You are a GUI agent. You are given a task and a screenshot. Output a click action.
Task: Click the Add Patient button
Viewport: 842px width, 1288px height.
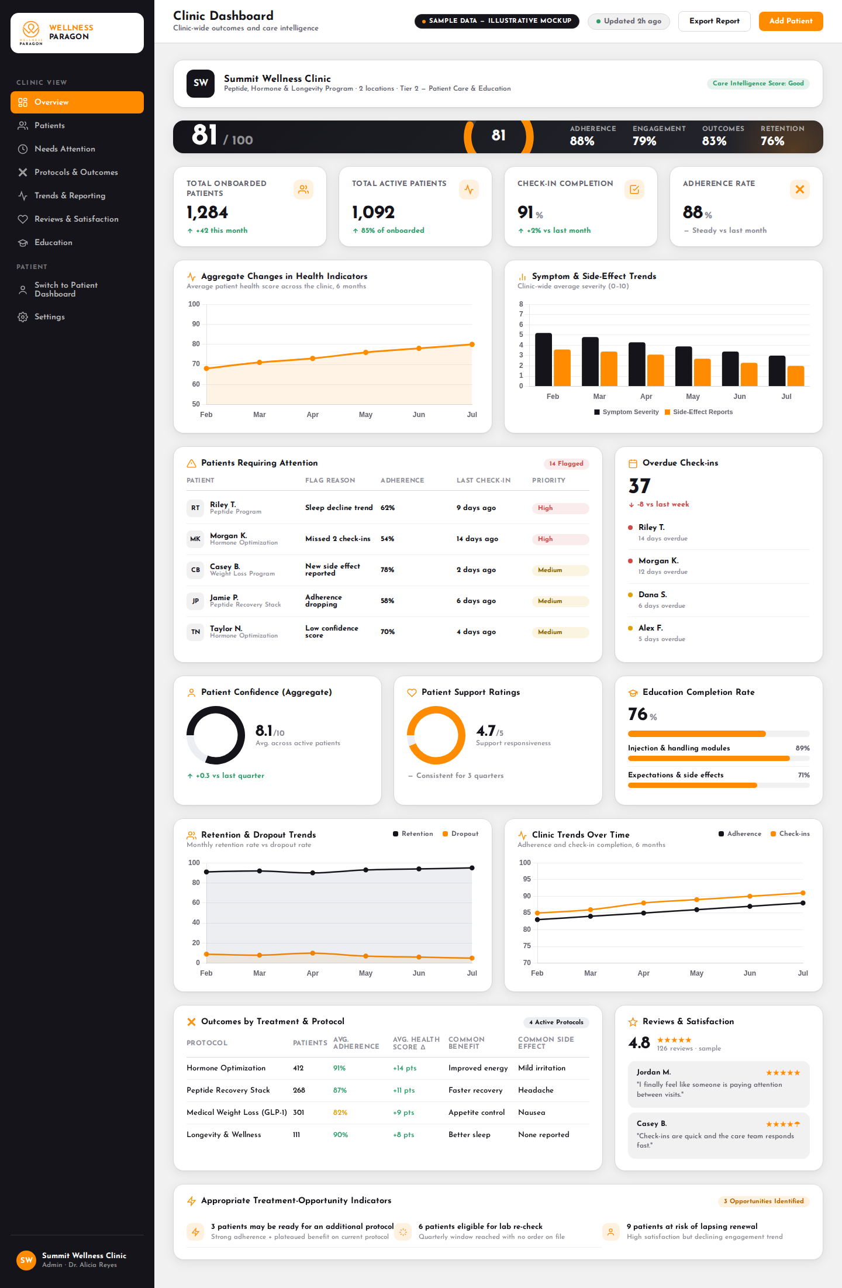pyautogui.click(x=791, y=21)
